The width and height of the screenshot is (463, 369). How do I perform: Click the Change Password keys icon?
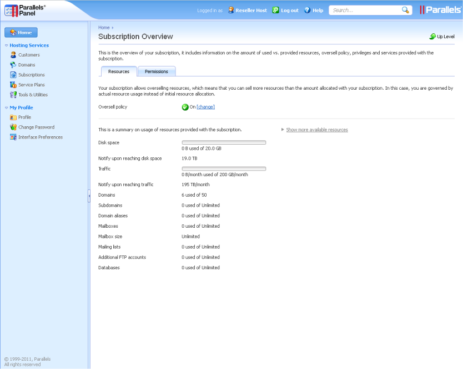(13, 127)
